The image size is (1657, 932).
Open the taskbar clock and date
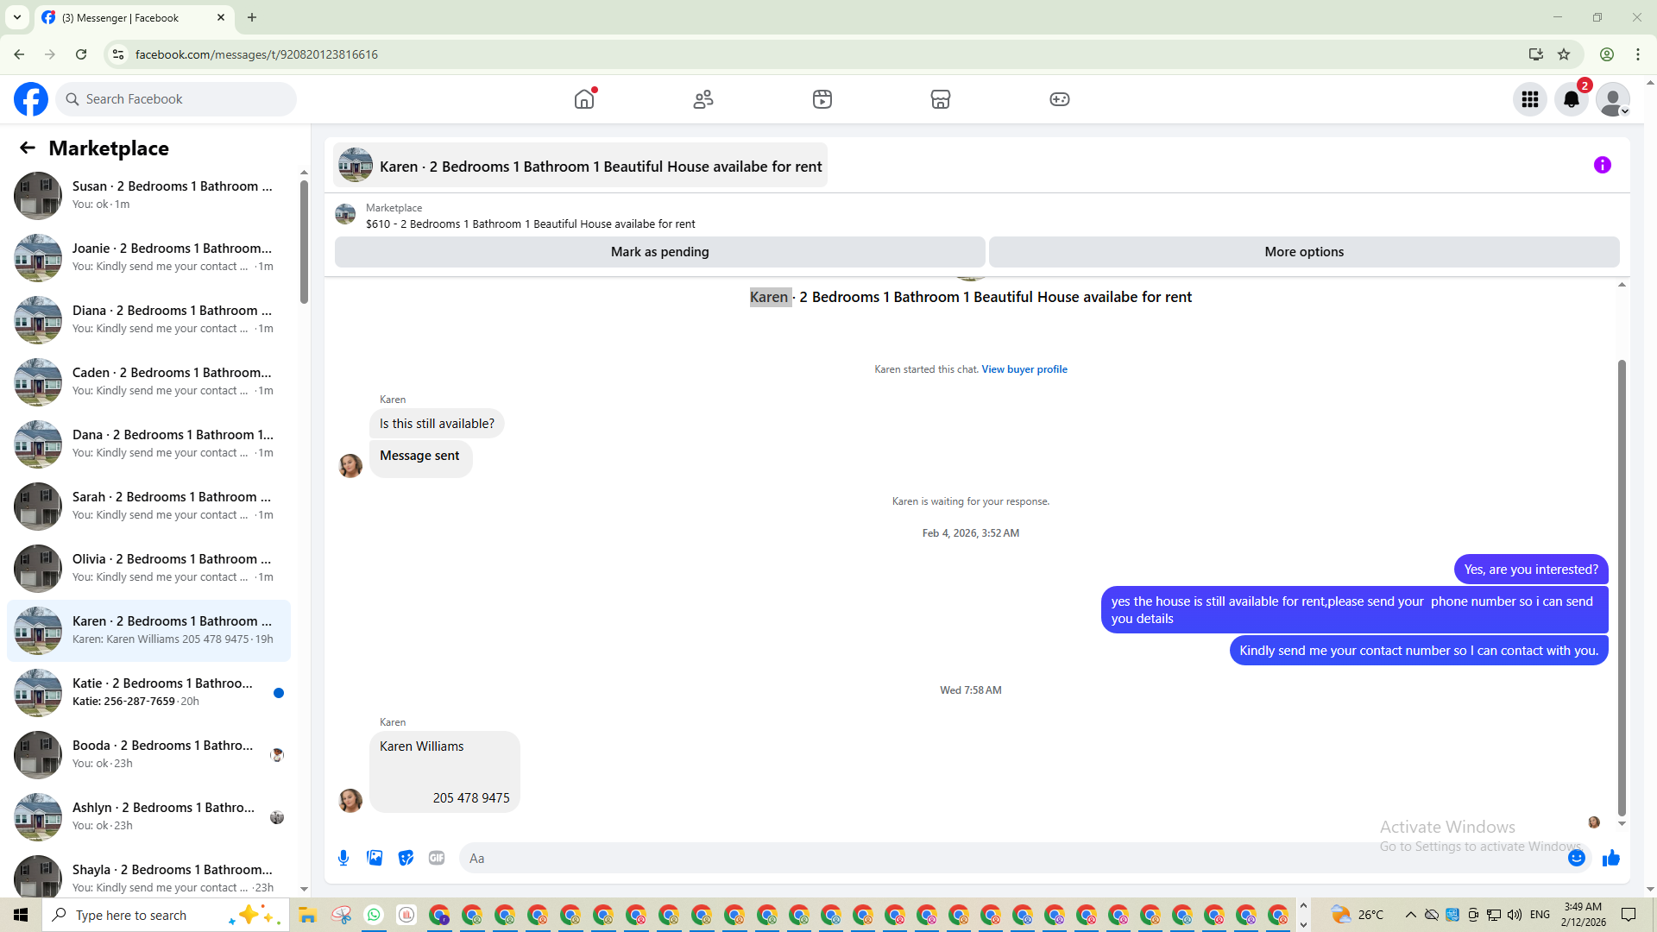pos(1583,915)
